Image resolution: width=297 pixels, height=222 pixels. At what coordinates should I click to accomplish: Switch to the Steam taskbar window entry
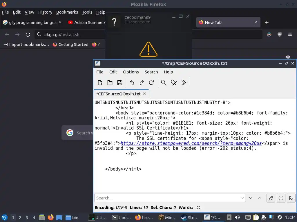coord(190,217)
